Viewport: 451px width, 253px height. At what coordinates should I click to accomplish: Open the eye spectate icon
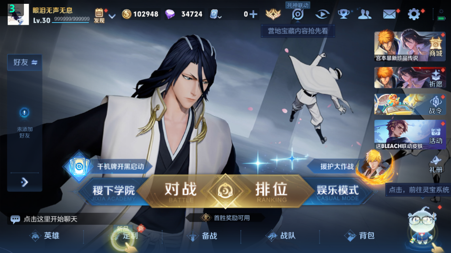322,14
